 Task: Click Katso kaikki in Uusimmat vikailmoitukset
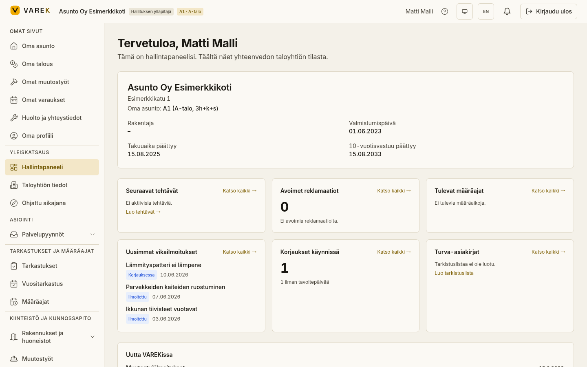click(240, 252)
